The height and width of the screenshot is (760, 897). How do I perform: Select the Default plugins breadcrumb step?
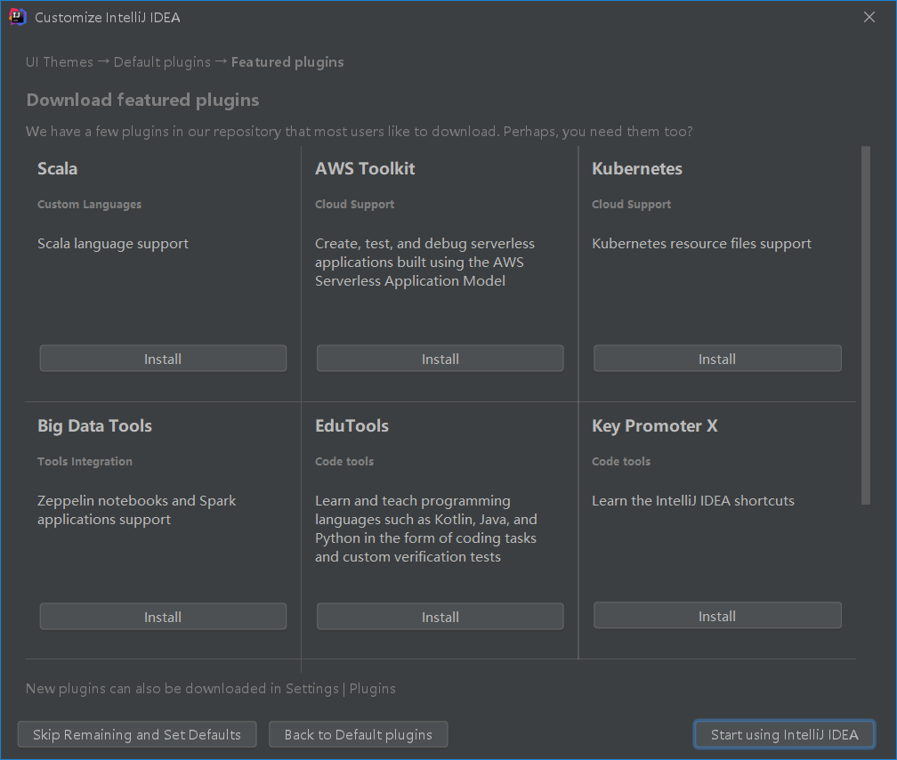162,61
